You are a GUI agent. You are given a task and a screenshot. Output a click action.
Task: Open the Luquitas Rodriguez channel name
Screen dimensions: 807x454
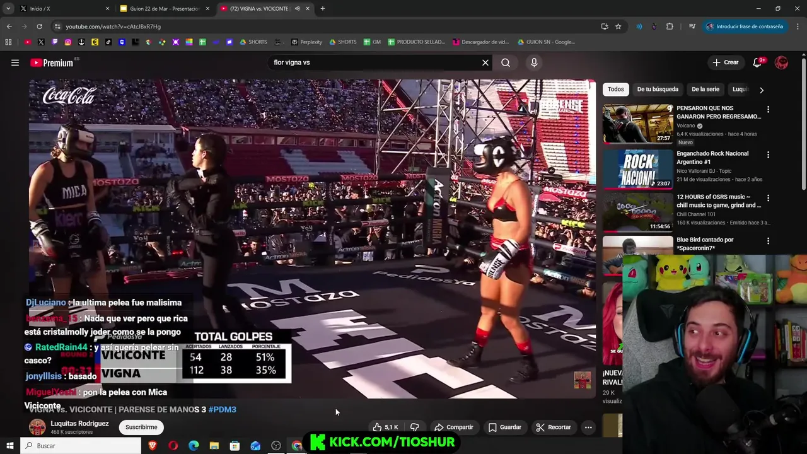79,424
